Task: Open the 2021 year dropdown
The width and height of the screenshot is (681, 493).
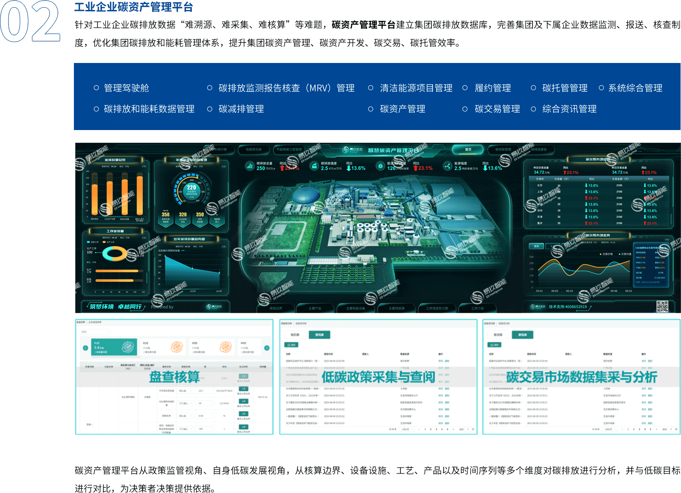Action: point(94,332)
